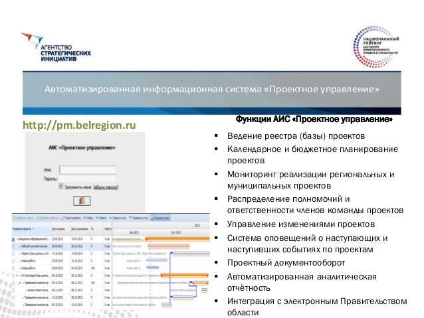The image size is (424, 318).
Task: Click the Агентство стратегических инициатив logo
Action: 56,46
